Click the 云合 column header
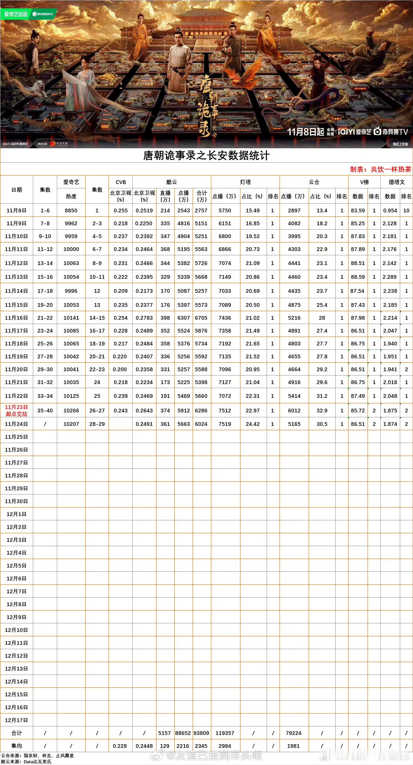Screen dimensions: 413x765 [314, 182]
